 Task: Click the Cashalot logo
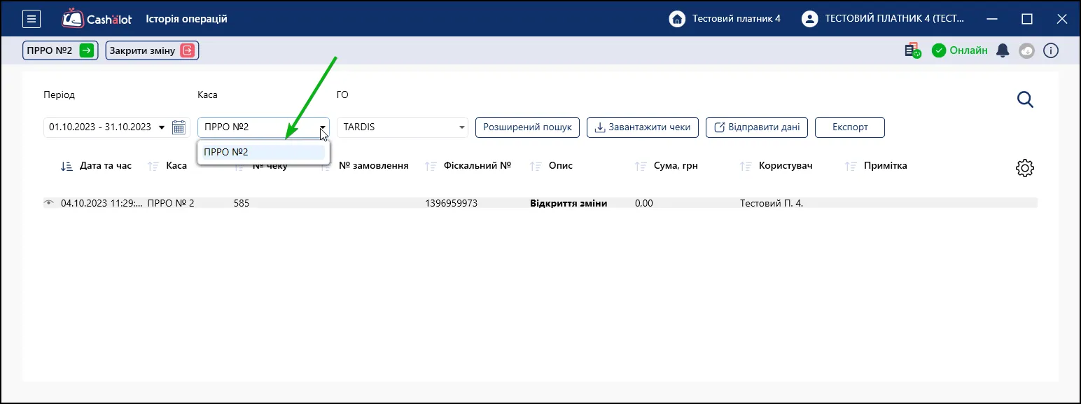tap(97, 19)
